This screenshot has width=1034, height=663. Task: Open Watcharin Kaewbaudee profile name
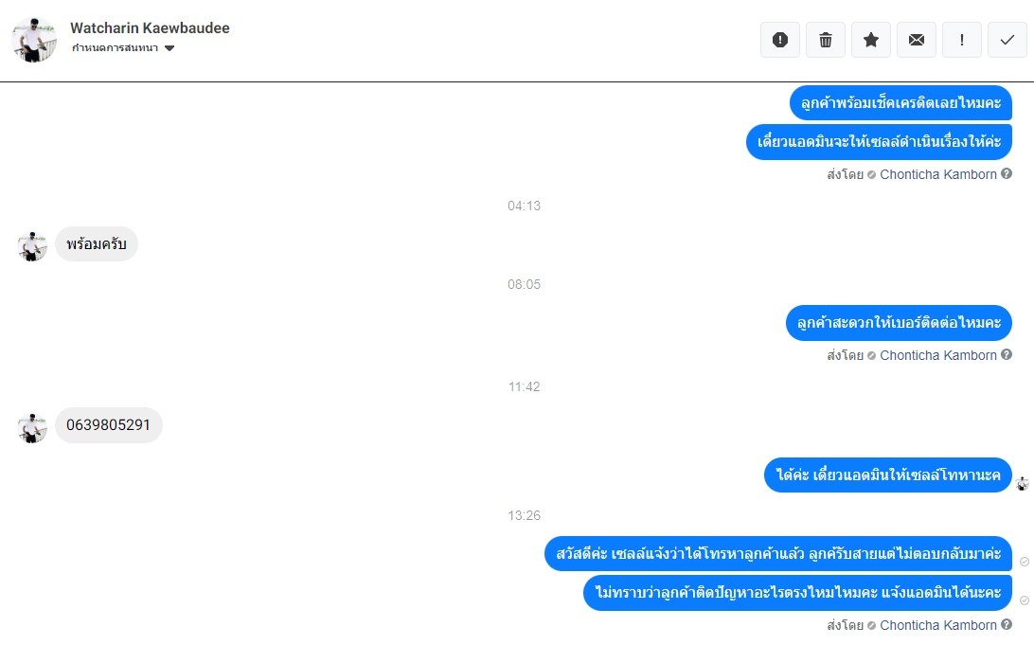[x=150, y=27]
